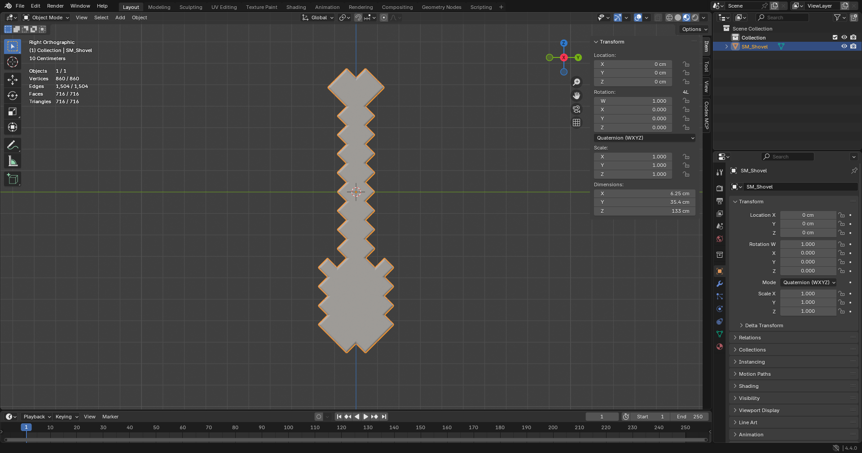Open the Modifiers wrench tab icon
Screen dimensions: 862x453
(720, 284)
